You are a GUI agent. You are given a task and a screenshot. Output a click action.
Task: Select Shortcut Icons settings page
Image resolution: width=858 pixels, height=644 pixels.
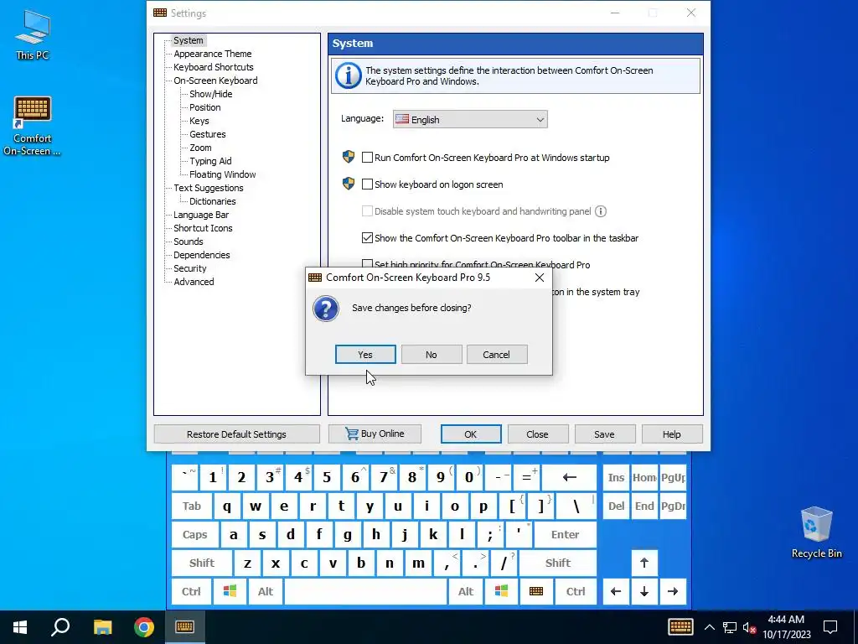click(x=203, y=228)
